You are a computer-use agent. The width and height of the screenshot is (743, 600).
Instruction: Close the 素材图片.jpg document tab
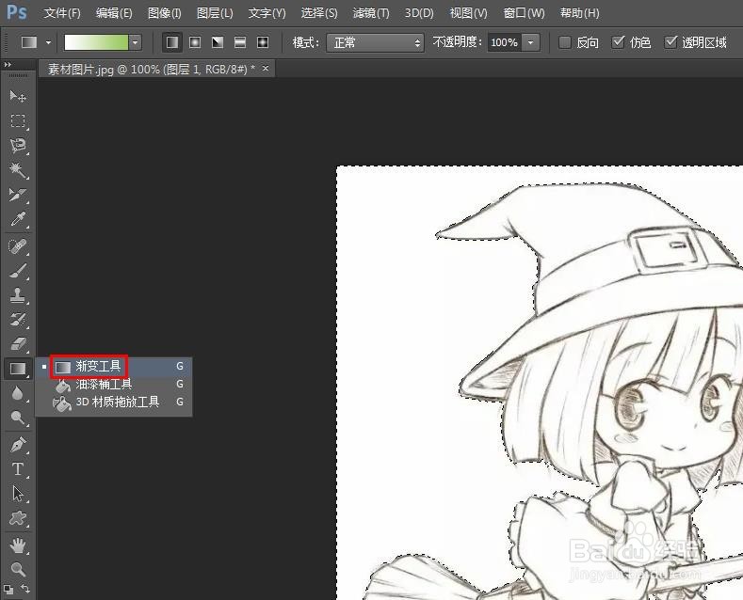point(266,69)
